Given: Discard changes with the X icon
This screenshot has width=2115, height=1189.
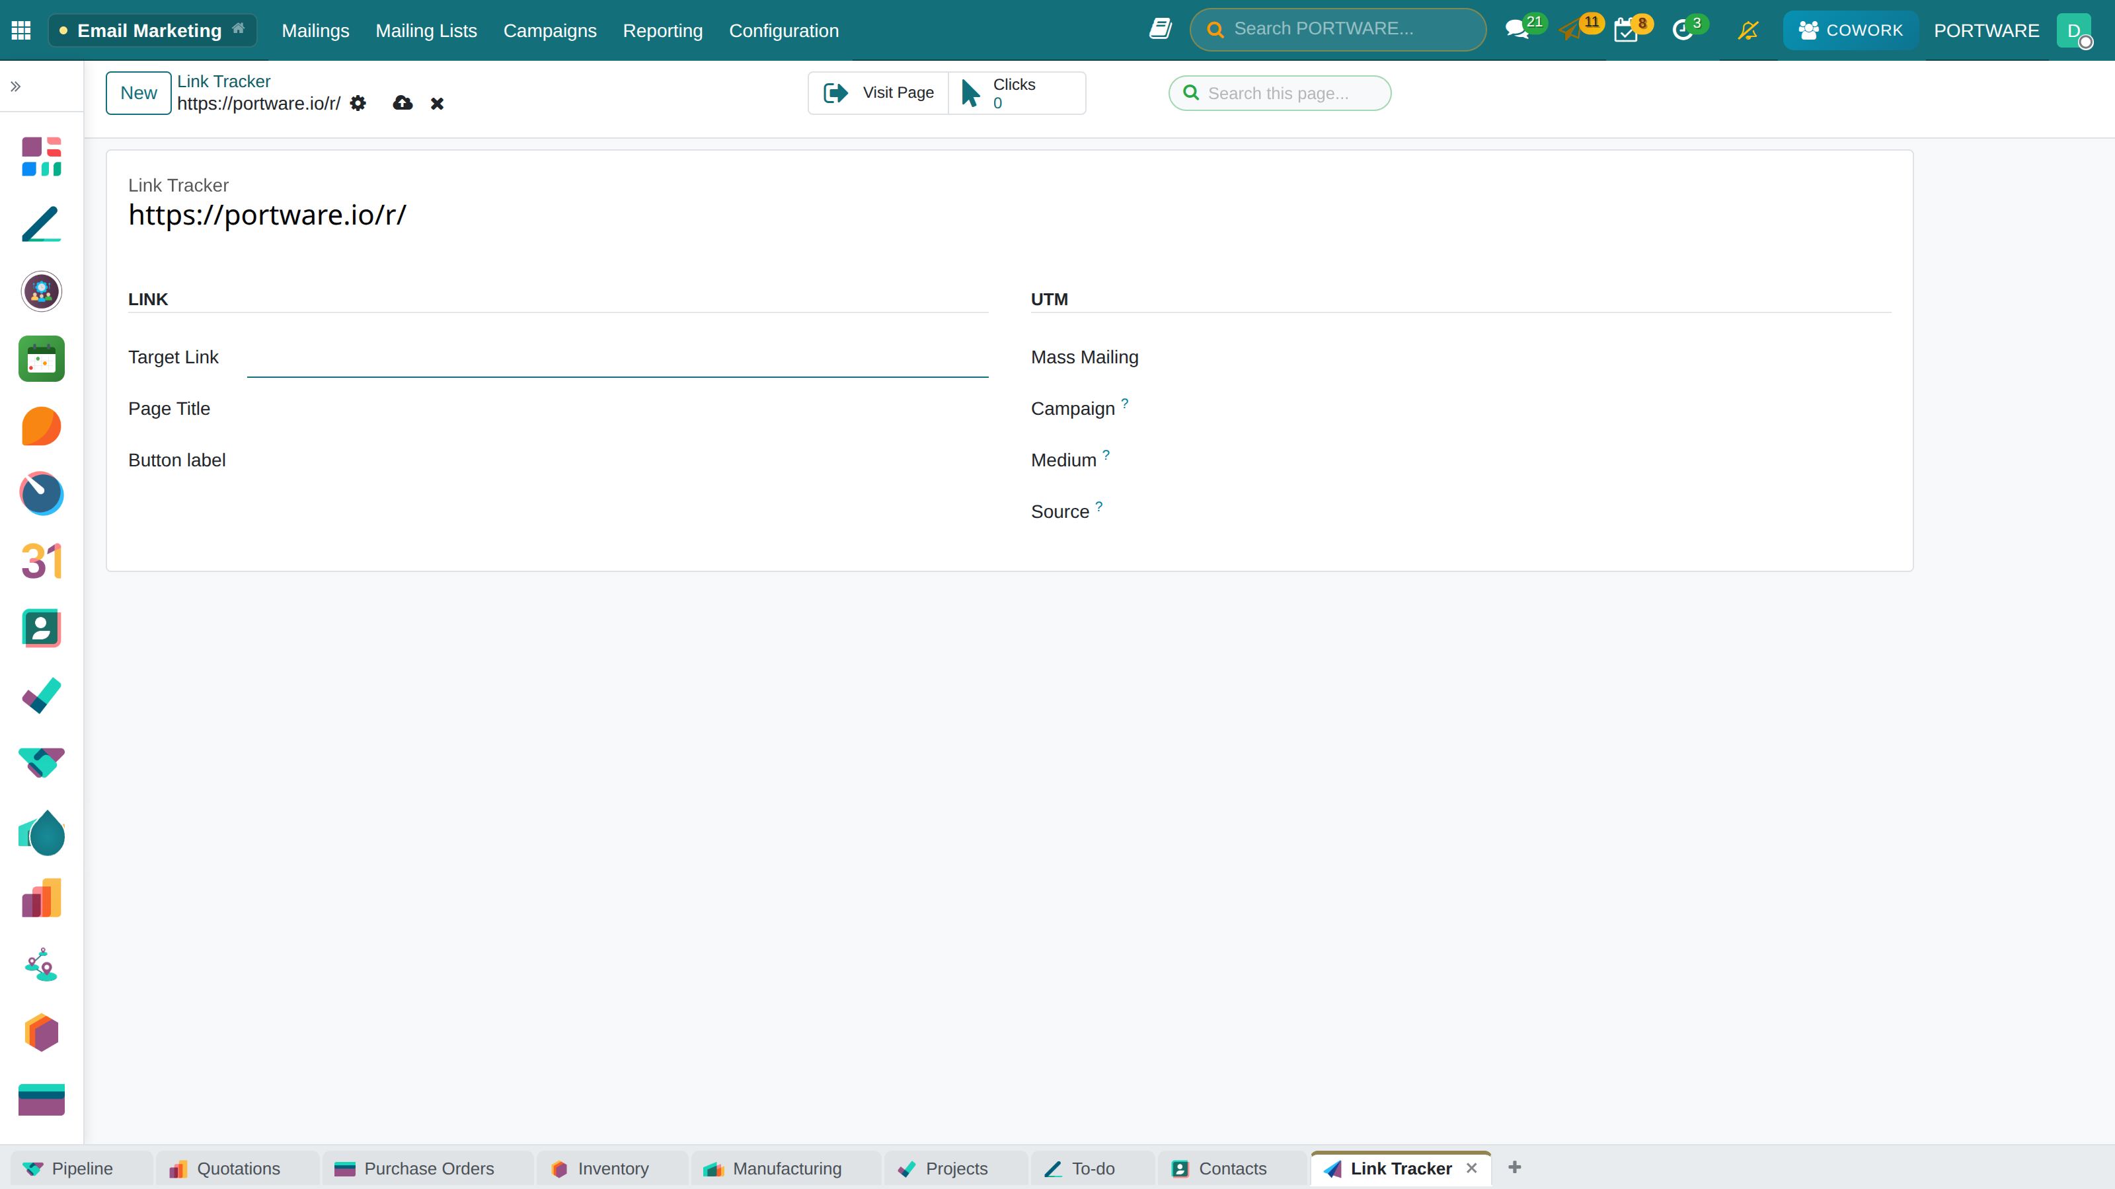Looking at the screenshot, I should (438, 104).
